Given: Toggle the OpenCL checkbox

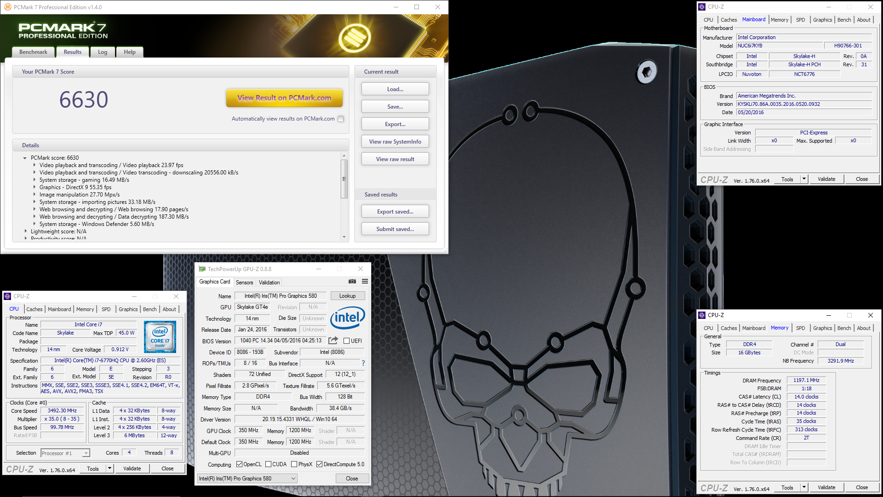Looking at the screenshot, I should 239,464.
